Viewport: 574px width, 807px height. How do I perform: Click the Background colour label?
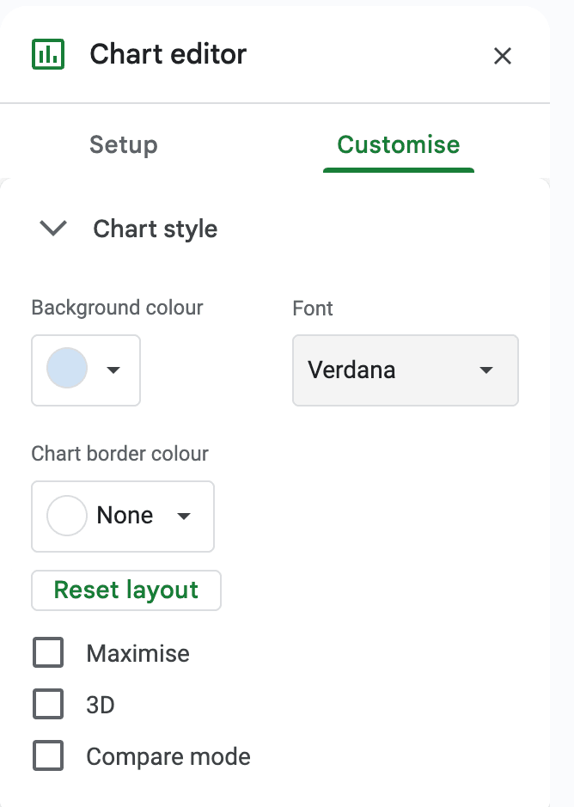[x=117, y=308]
